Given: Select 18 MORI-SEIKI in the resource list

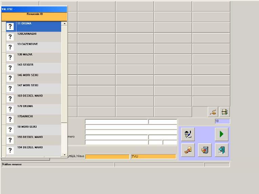Looking at the screenshot, I should (x=34, y=130).
